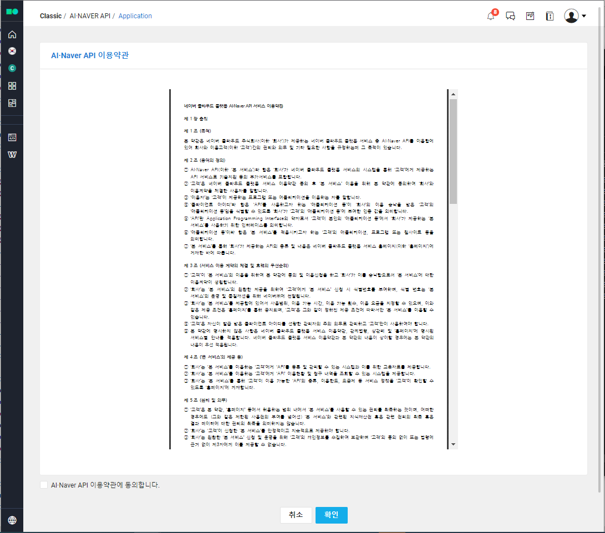Select the Korea region flag icon
This screenshot has width=605, height=533.
coord(12,51)
